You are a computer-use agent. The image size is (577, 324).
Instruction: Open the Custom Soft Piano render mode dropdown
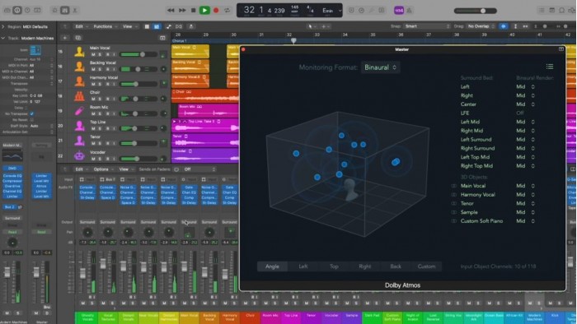tap(526, 221)
